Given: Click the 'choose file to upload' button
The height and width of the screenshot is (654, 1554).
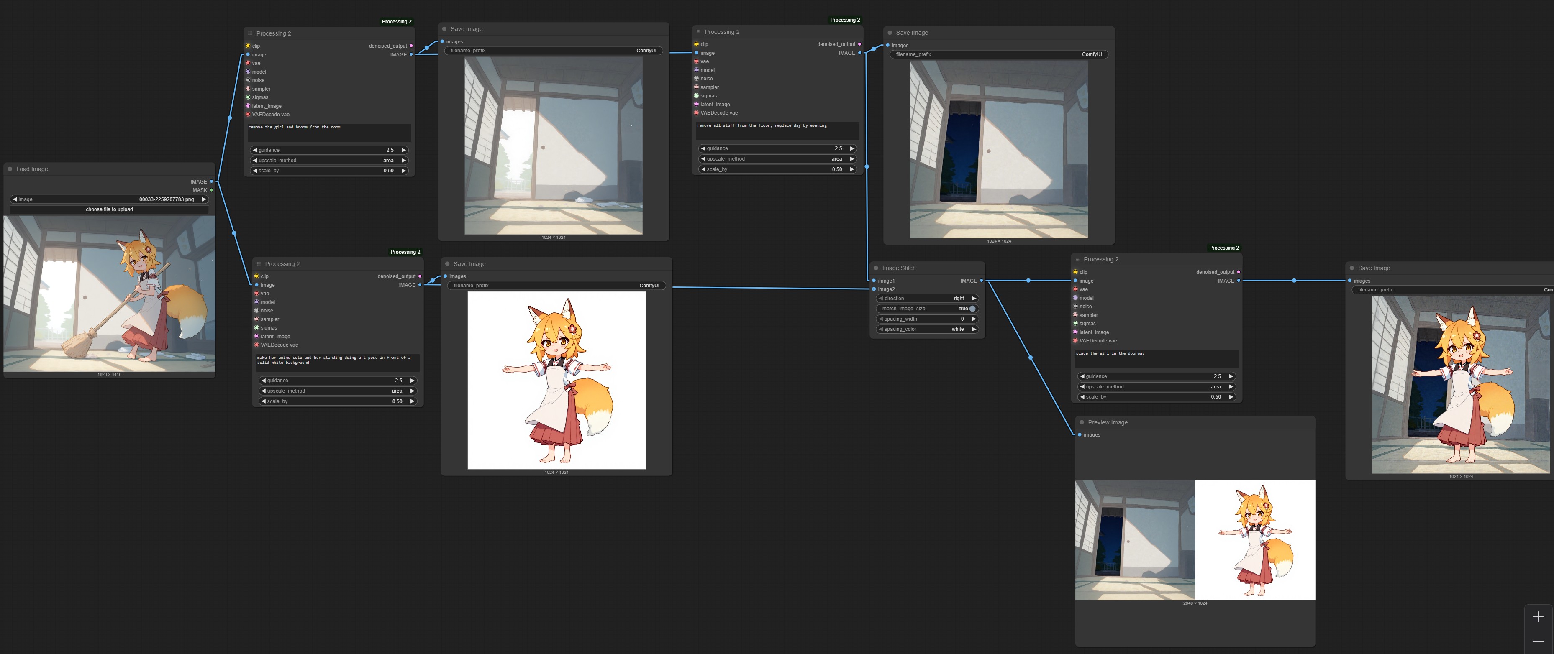Looking at the screenshot, I should point(109,210).
